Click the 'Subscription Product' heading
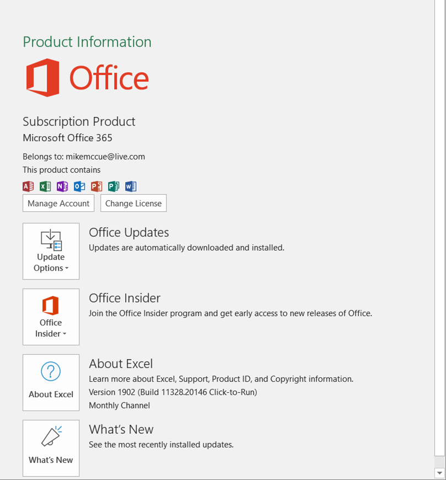The image size is (446, 480). pyautogui.click(x=79, y=121)
